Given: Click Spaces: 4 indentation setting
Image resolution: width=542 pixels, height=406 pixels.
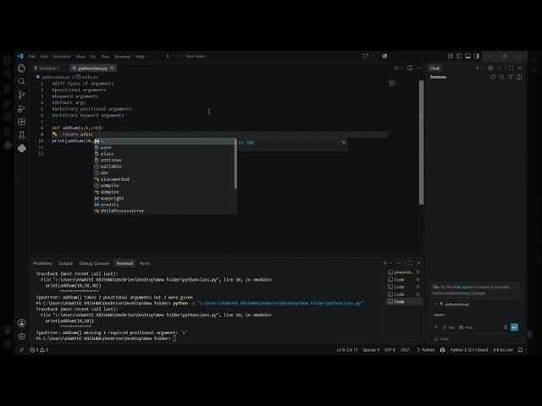Looking at the screenshot, I should pos(371,349).
